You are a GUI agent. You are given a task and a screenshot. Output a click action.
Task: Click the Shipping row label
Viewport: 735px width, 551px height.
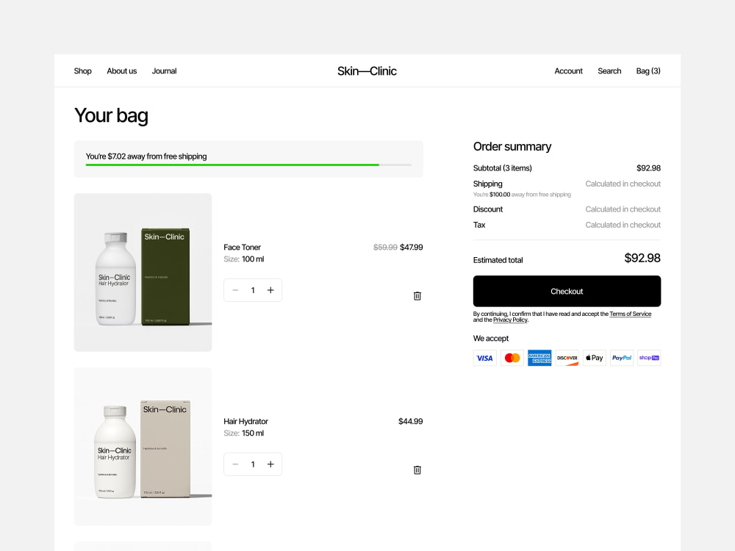[487, 184]
